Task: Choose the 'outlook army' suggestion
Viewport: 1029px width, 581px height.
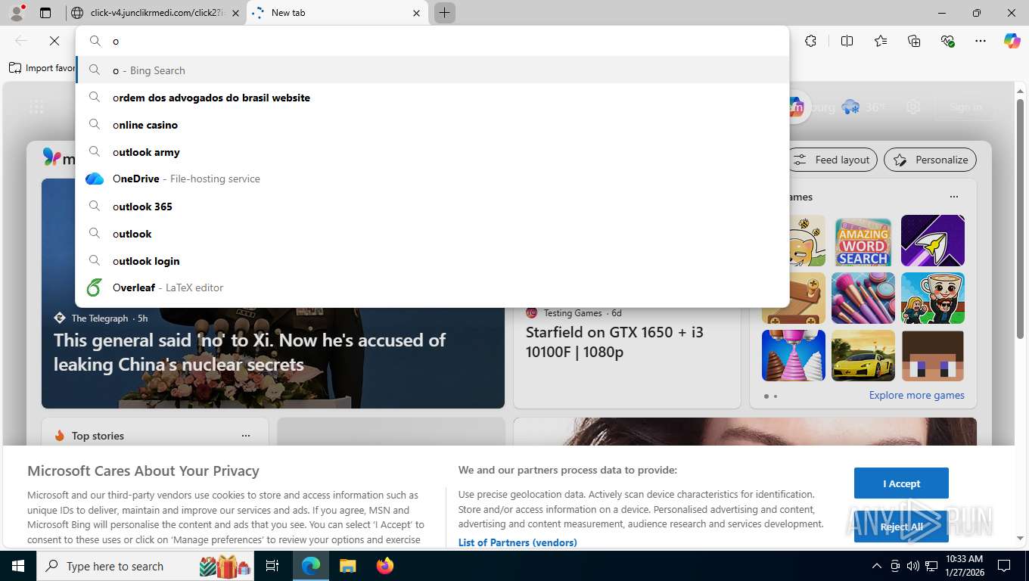Action: [432, 152]
